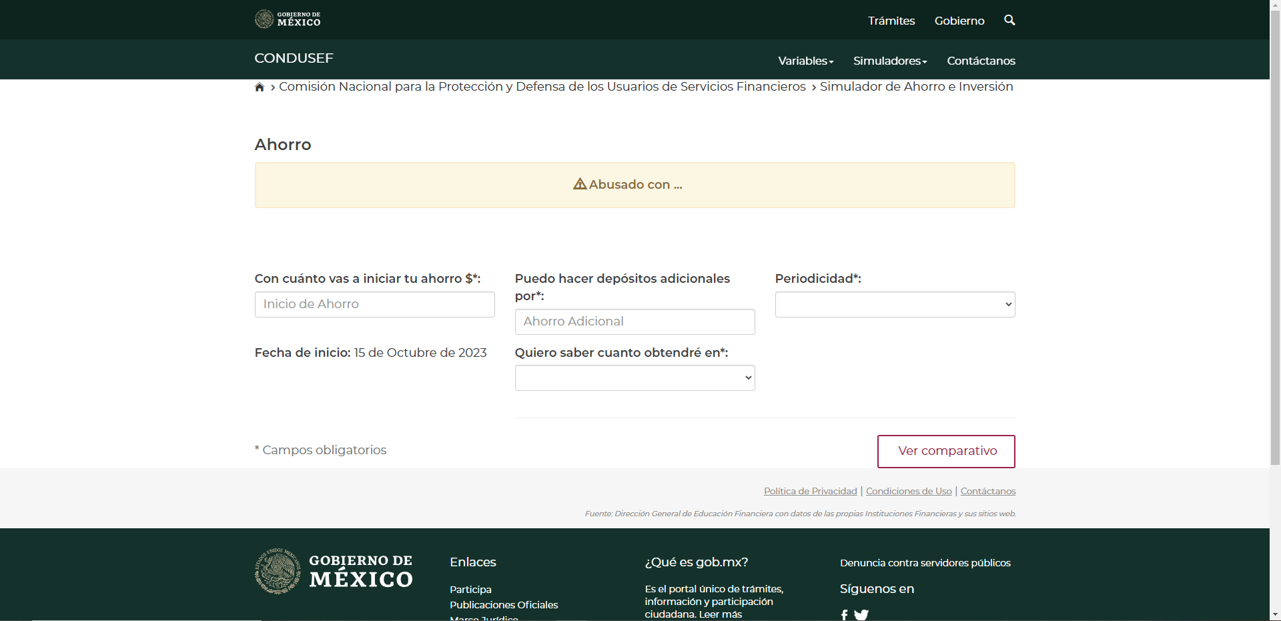
Task: Open the Twitter bird icon in footer
Action: pyautogui.click(x=861, y=614)
